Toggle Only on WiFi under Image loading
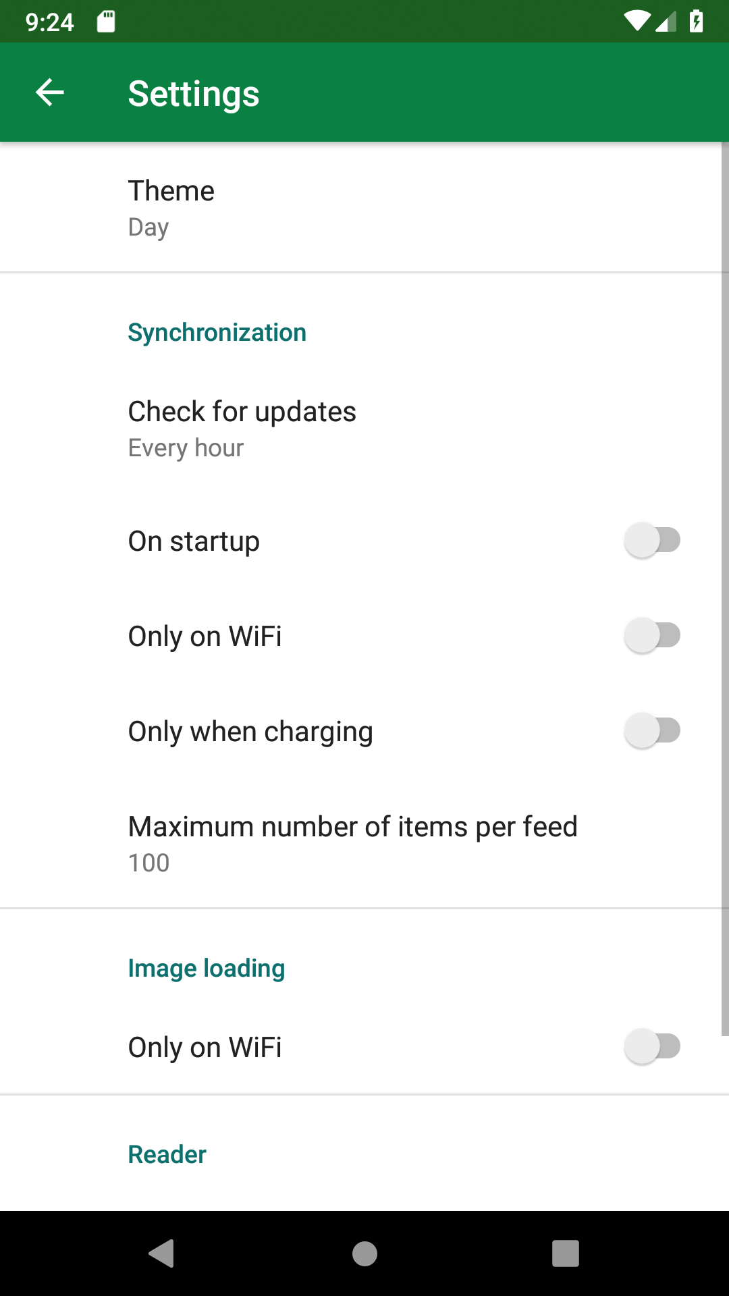The height and width of the screenshot is (1296, 729). click(x=652, y=1047)
